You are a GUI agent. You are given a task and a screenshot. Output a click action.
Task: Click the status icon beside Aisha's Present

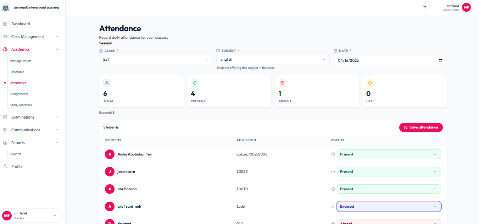coord(333,154)
